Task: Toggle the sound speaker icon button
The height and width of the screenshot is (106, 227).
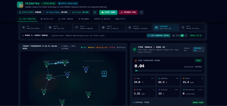Action: [x=95, y=12]
